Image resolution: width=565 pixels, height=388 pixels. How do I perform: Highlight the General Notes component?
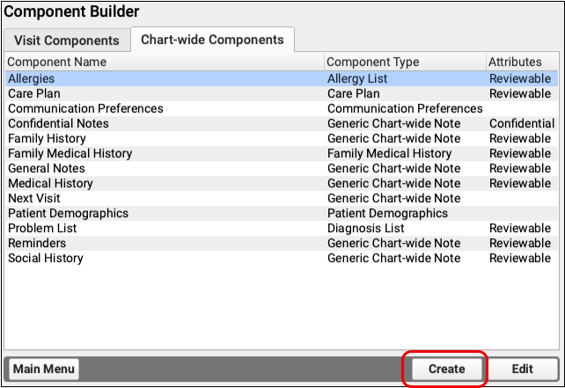click(47, 168)
